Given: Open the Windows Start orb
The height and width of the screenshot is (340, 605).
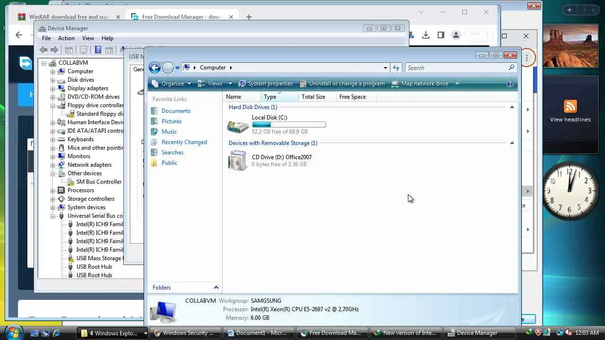Looking at the screenshot, I should pyautogui.click(x=13, y=332).
